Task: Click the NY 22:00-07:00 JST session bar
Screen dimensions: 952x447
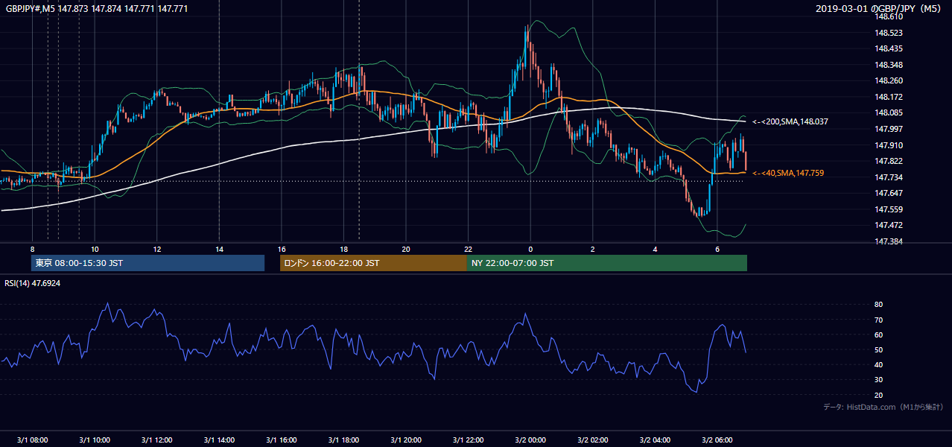Action: (x=607, y=263)
